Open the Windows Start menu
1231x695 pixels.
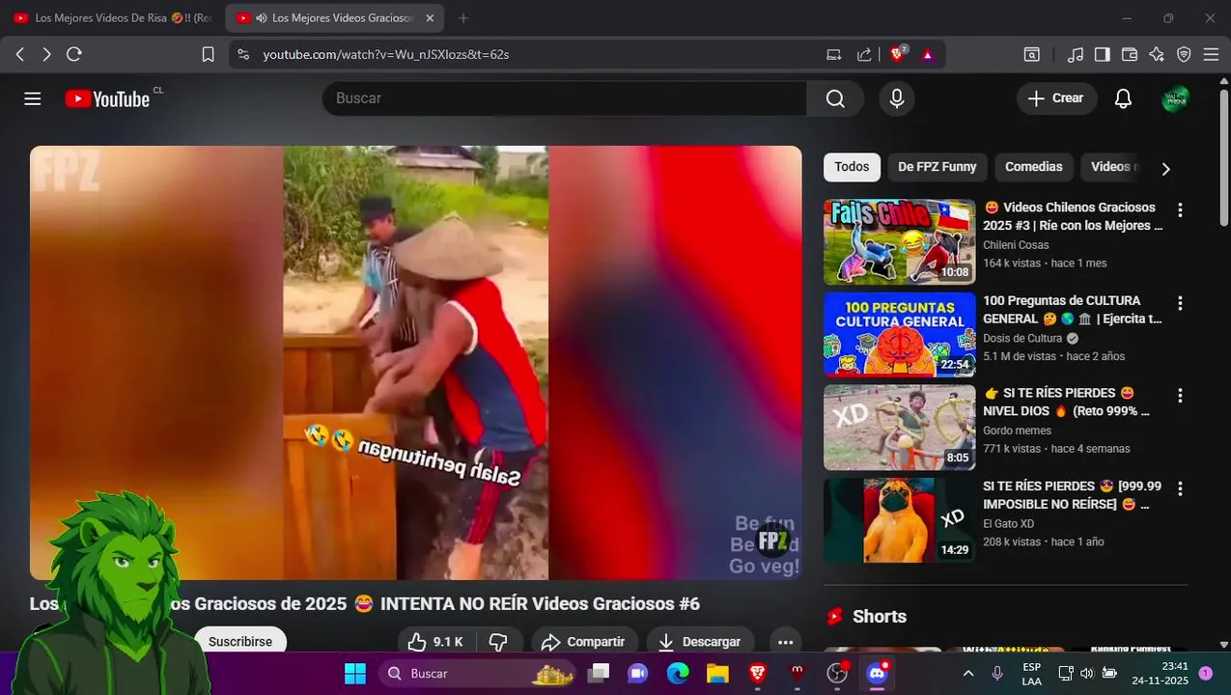point(355,673)
